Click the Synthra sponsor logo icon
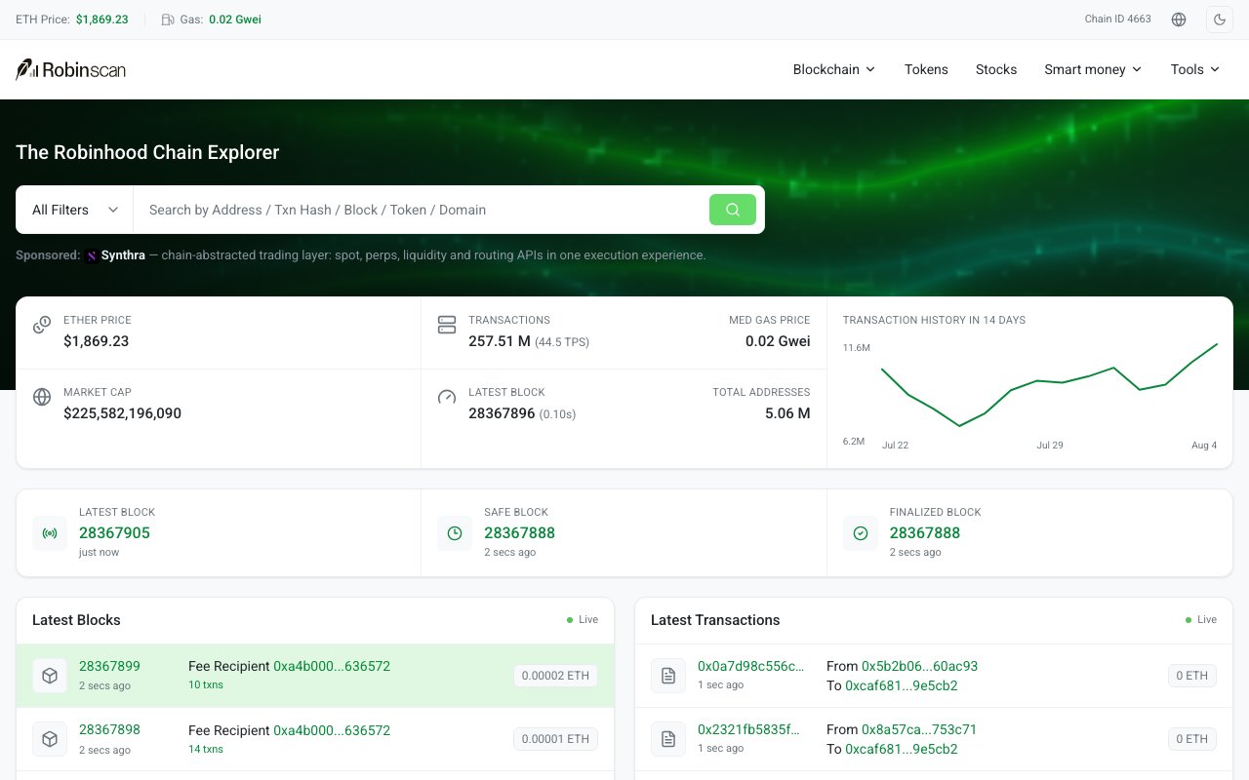1249x780 pixels. (92, 255)
